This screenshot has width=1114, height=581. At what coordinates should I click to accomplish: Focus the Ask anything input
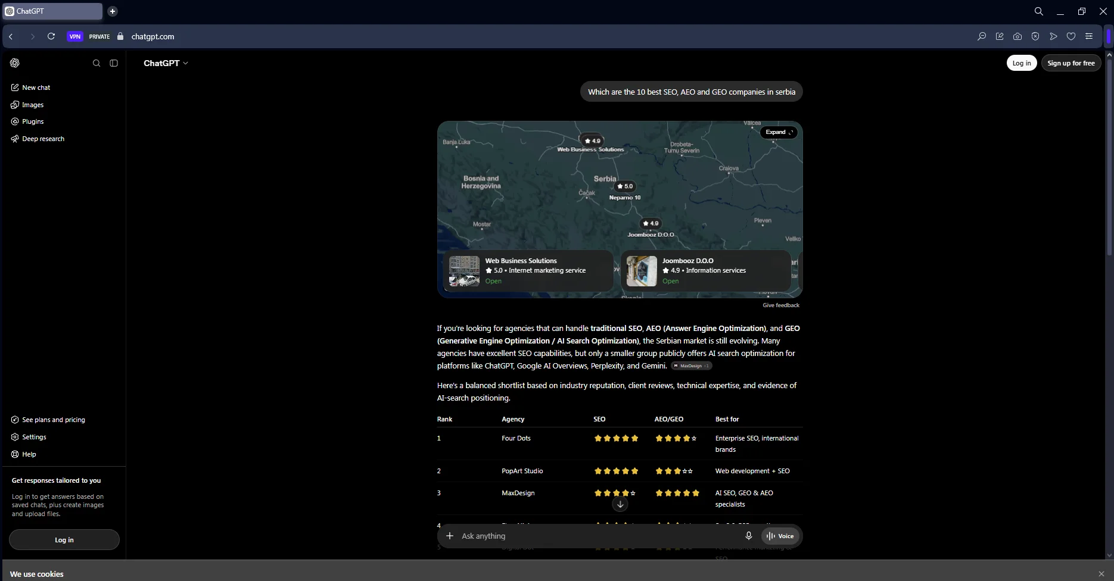coord(598,536)
